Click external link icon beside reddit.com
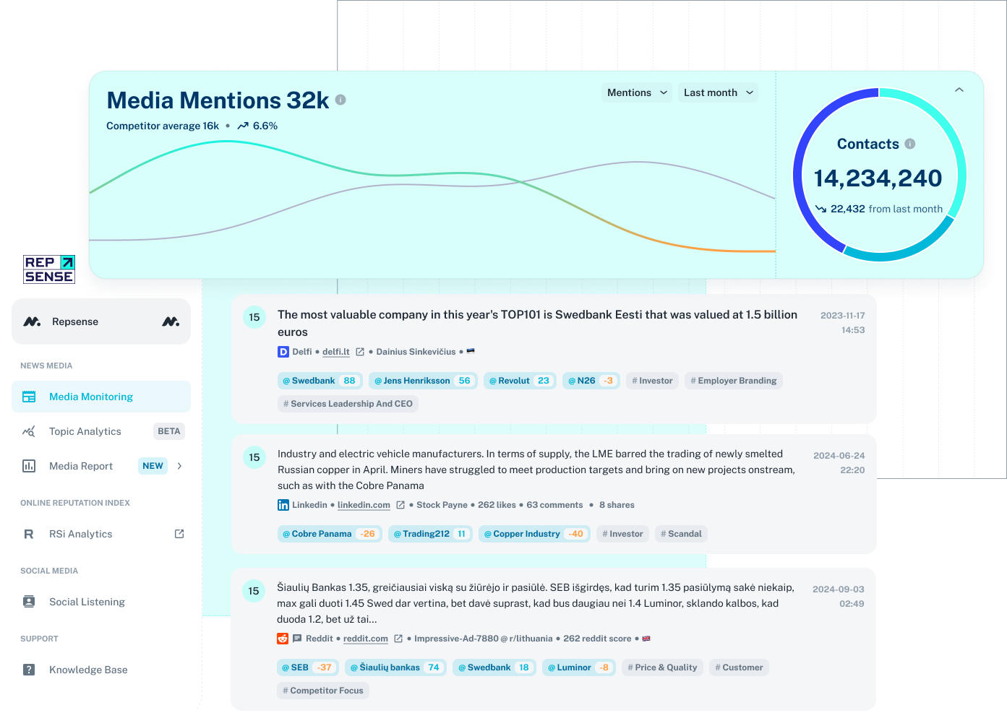Image resolution: width=1007 pixels, height=713 pixels. [x=398, y=639]
